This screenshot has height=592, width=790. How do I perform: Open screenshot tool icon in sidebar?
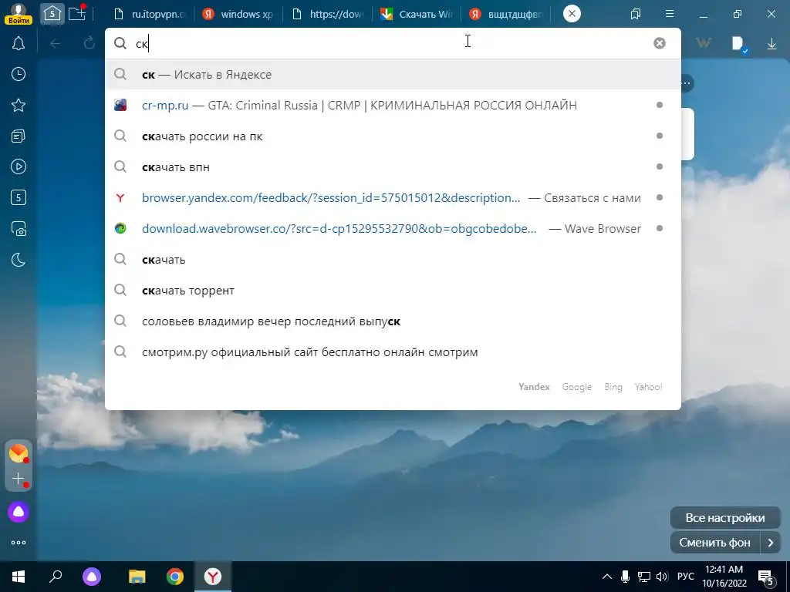[19, 229]
